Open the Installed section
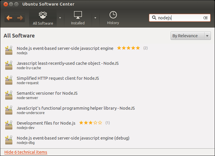The image size is (215, 156). pos(78,18)
